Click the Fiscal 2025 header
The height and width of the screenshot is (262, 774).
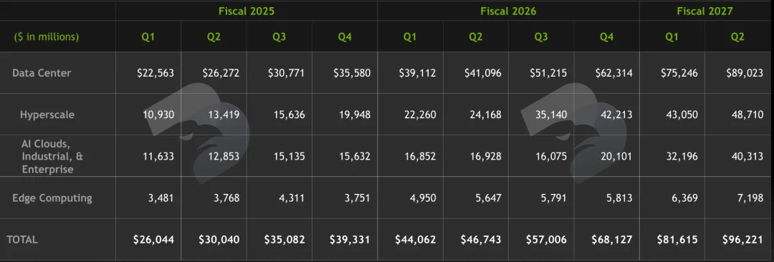point(247,10)
